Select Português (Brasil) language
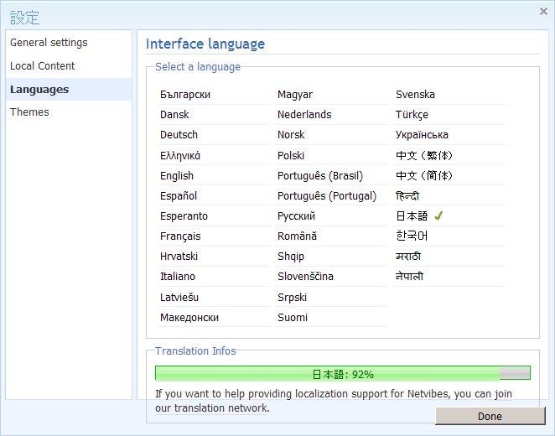 (x=320, y=176)
